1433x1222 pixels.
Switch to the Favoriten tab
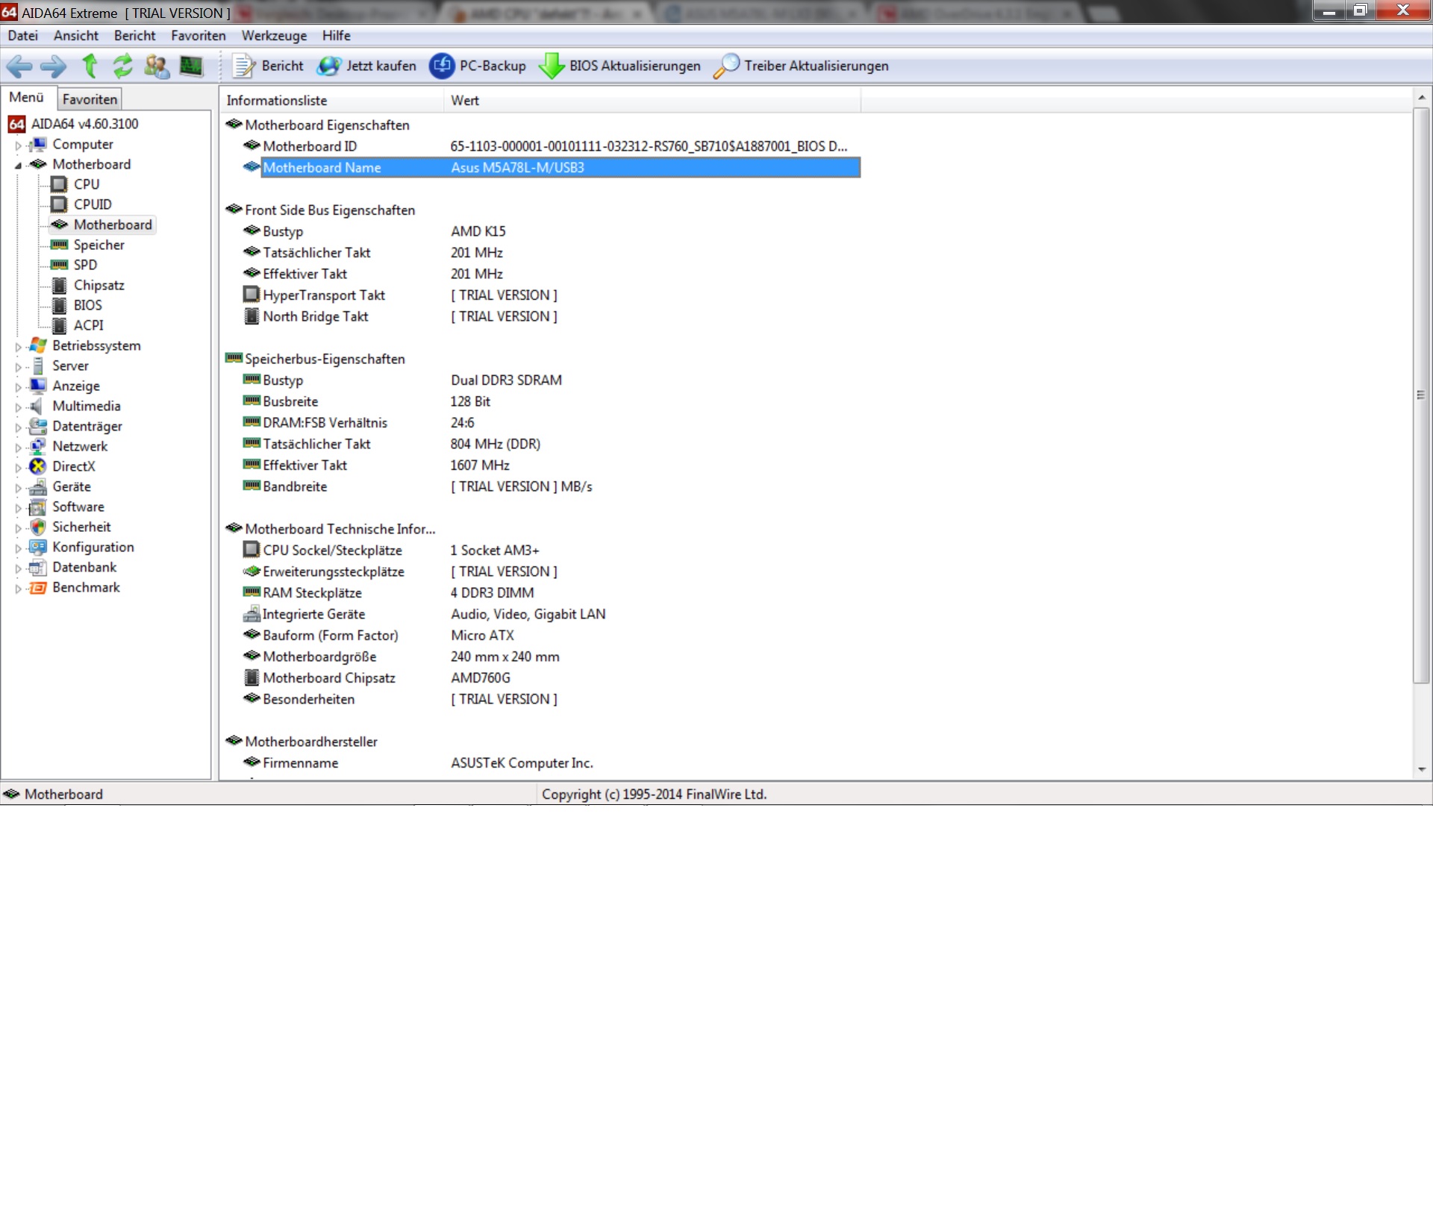coord(90,99)
